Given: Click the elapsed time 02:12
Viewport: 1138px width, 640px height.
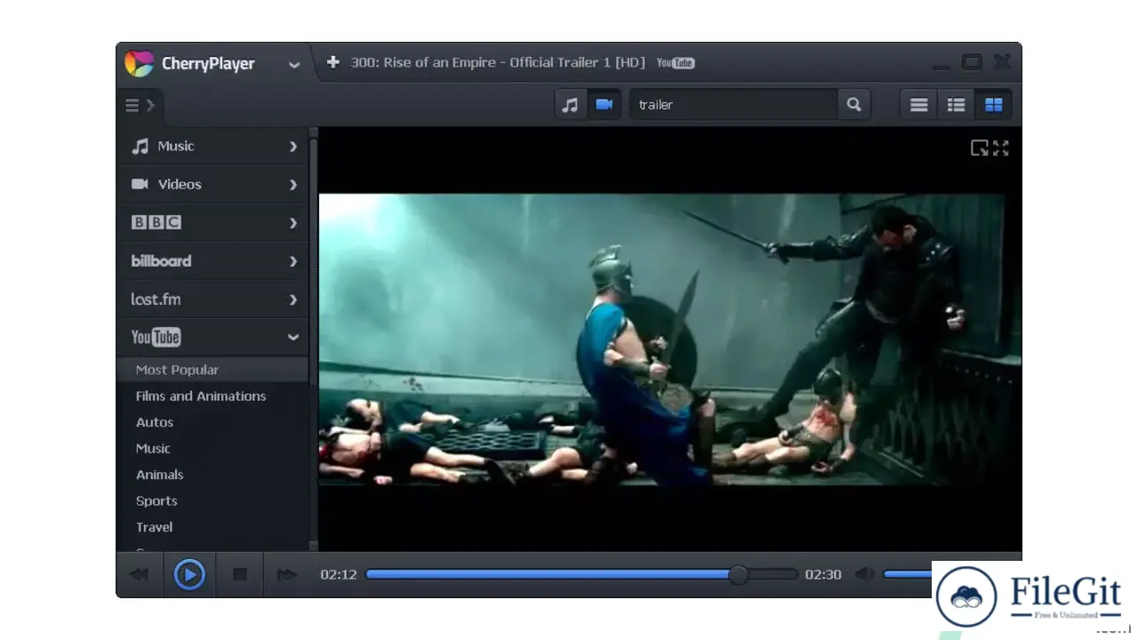Looking at the screenshot, I should tap(339, 574).
